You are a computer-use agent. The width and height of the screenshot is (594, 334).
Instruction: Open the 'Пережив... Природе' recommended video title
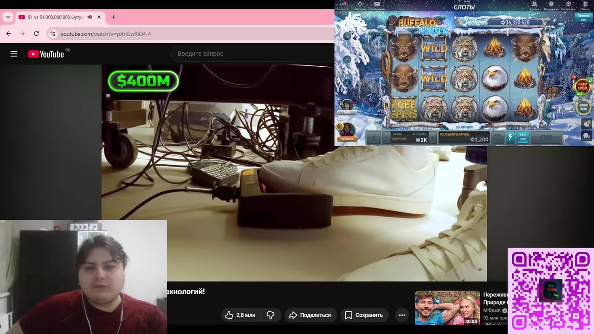[x=495, y=298]
